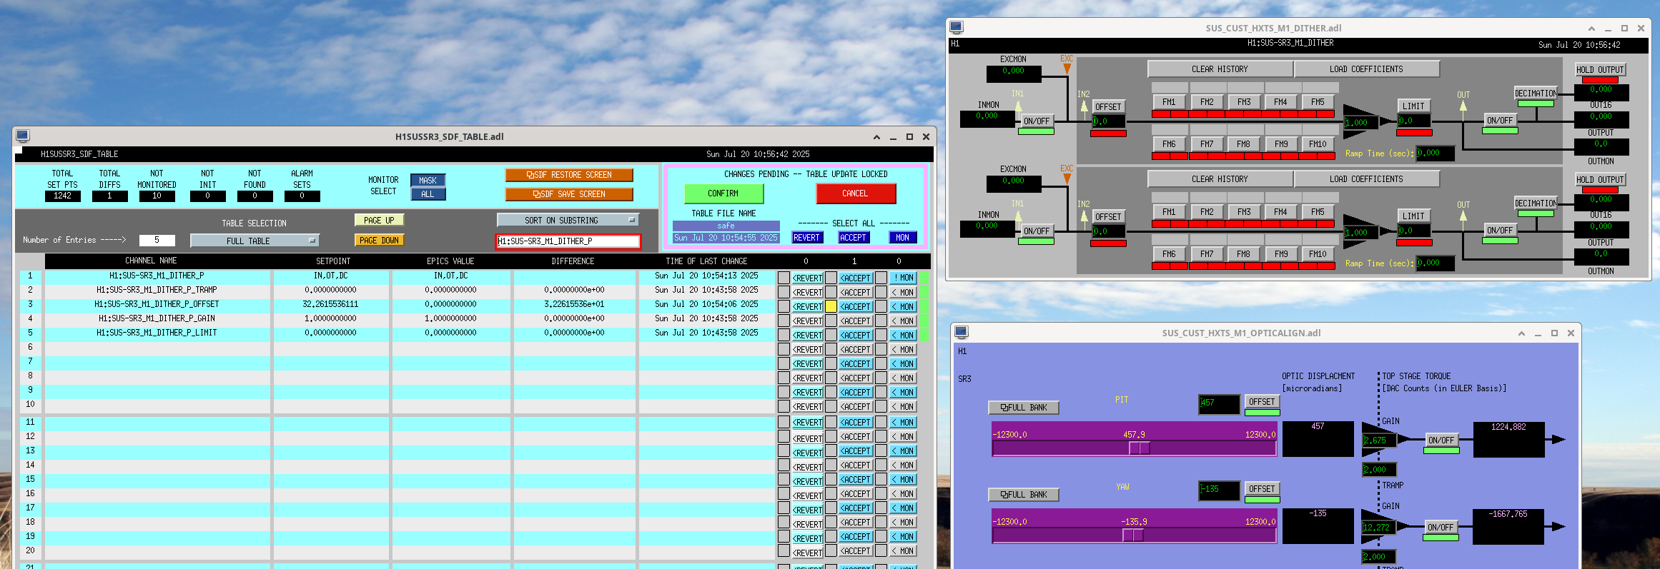
Task: Open window menu icon of M1_OPTICALIGN window
Action: tap(962, 332)
